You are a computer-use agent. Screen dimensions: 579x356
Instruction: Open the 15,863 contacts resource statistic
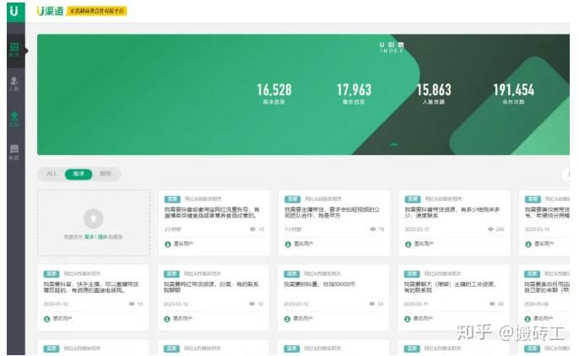point(434,94)
